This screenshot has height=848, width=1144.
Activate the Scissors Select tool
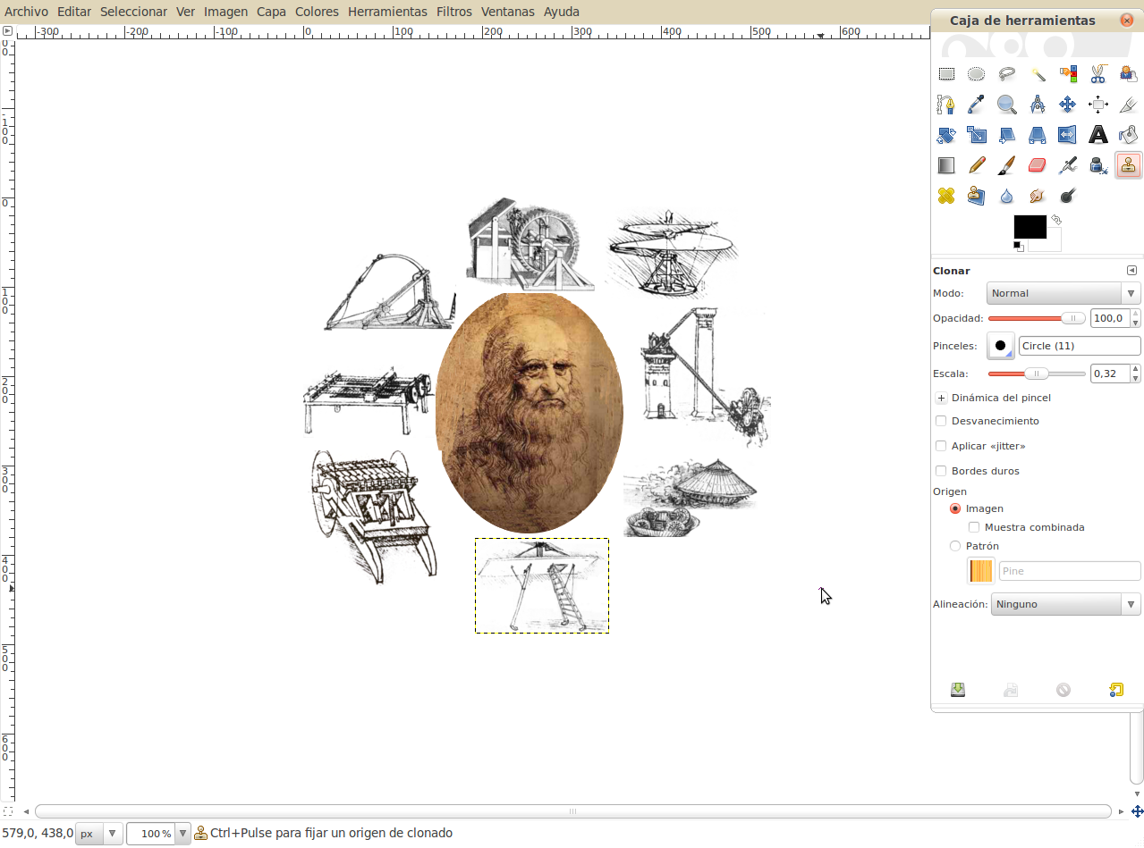point(1097,73)
